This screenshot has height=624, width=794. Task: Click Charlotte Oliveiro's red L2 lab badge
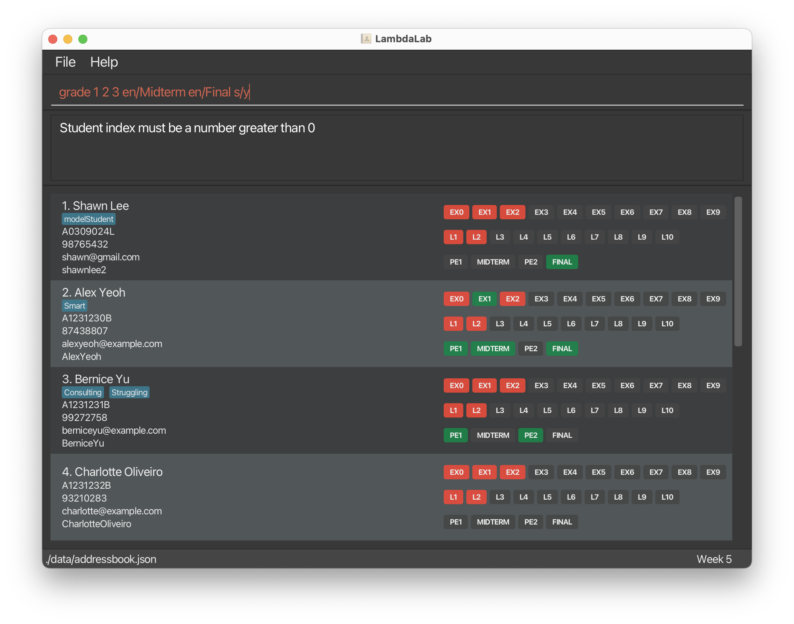click(x=476, y=497)
